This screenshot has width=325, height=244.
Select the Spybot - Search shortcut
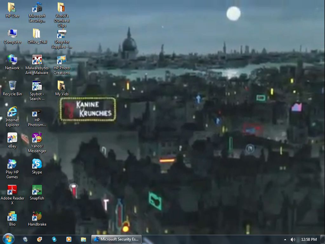tap(37, 91)
